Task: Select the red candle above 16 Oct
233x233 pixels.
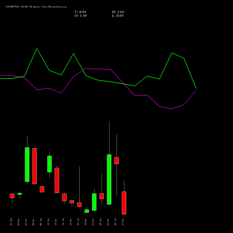Action: (x=79, y=205)
